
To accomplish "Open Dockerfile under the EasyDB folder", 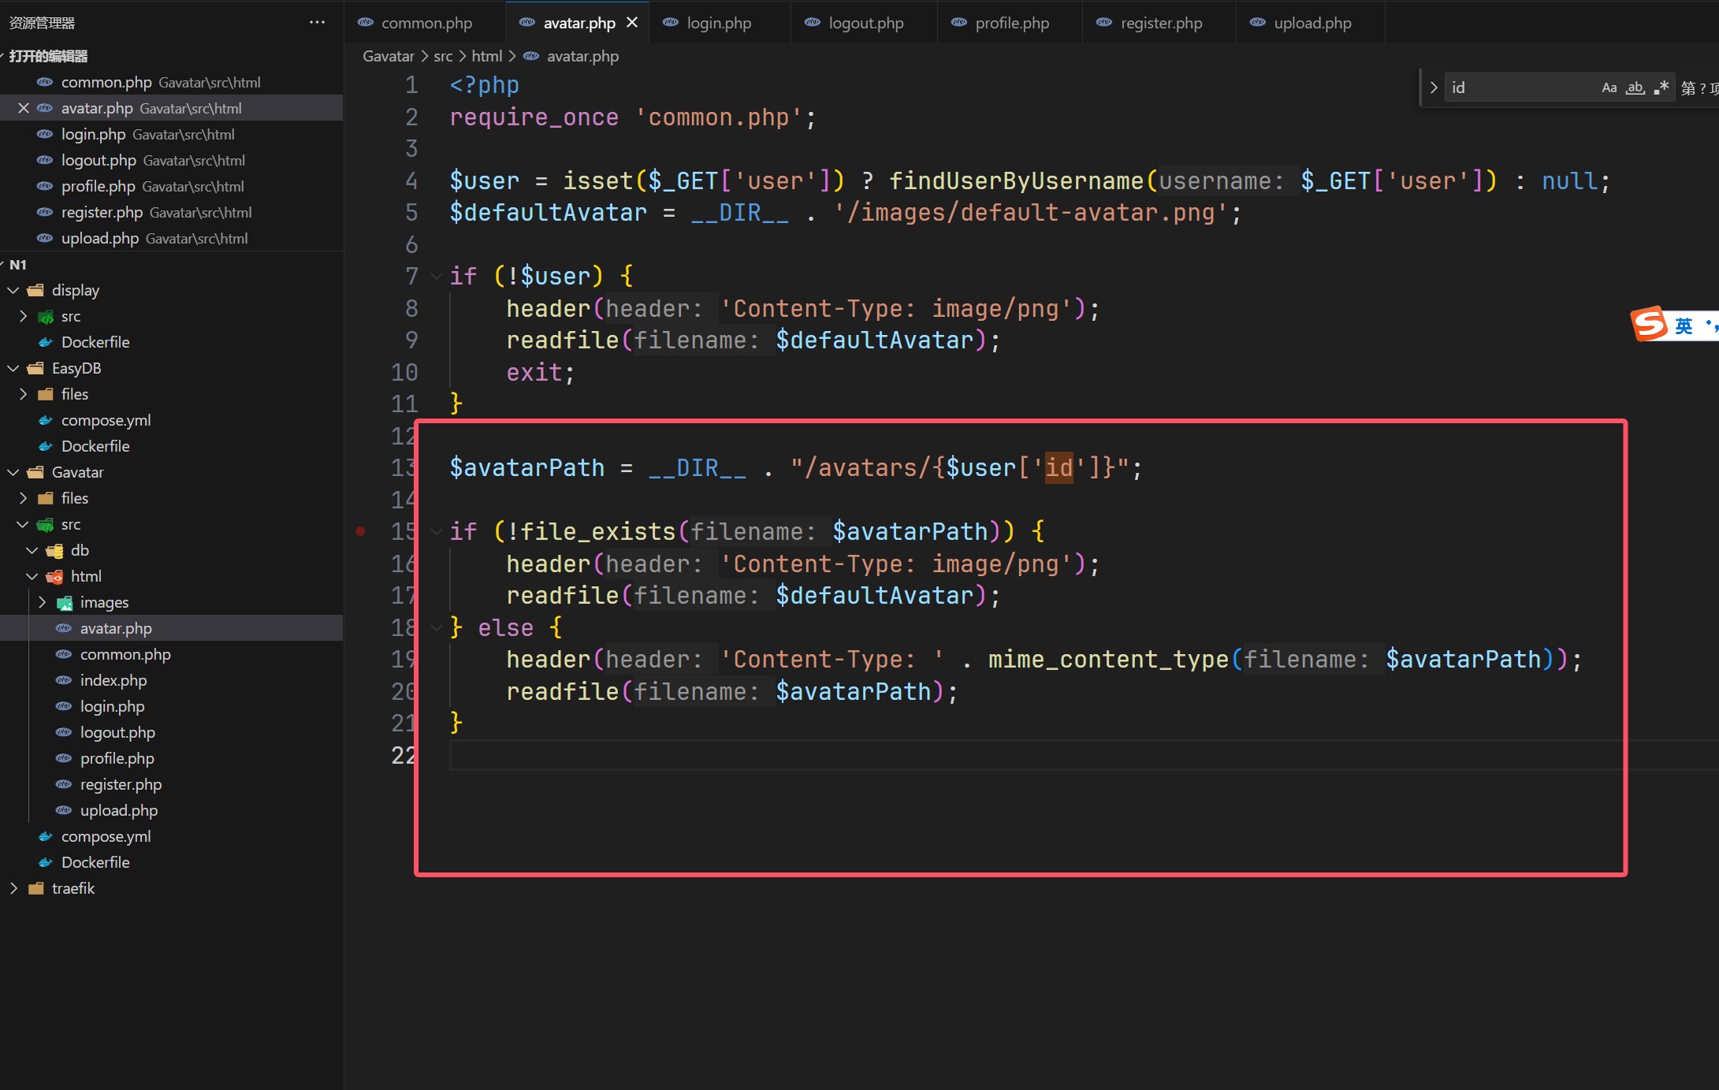I will (95, 446).
